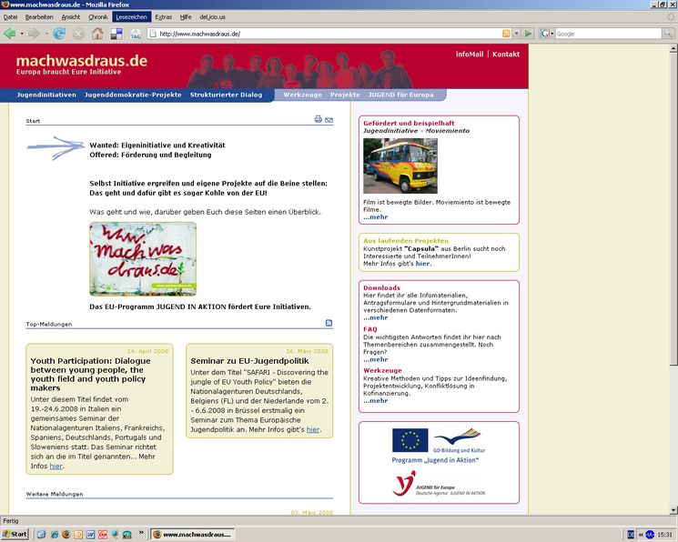Image resolution: width=678 pixels, height=542 pixels.
Task: Open the back-history dropdown next to the back arrow
Action: point(22,34)
